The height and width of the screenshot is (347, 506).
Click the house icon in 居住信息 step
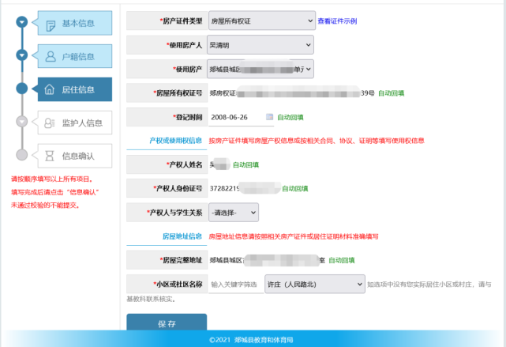[x=50, y=89]
